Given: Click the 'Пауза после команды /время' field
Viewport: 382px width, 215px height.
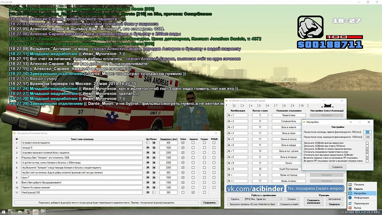Looking at the screenshot, I should point(367,132).
